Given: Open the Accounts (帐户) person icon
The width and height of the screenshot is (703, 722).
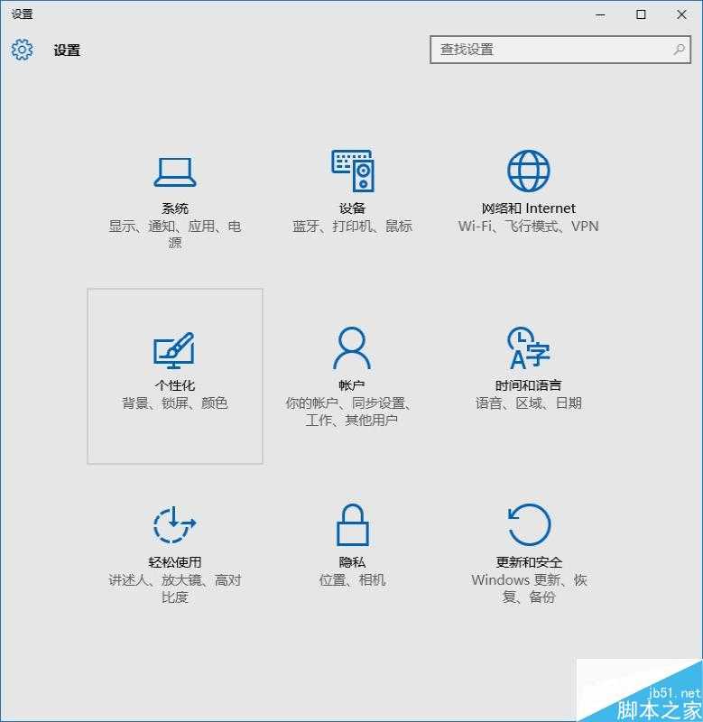Looking at the screenshot, I should [352, 347].
